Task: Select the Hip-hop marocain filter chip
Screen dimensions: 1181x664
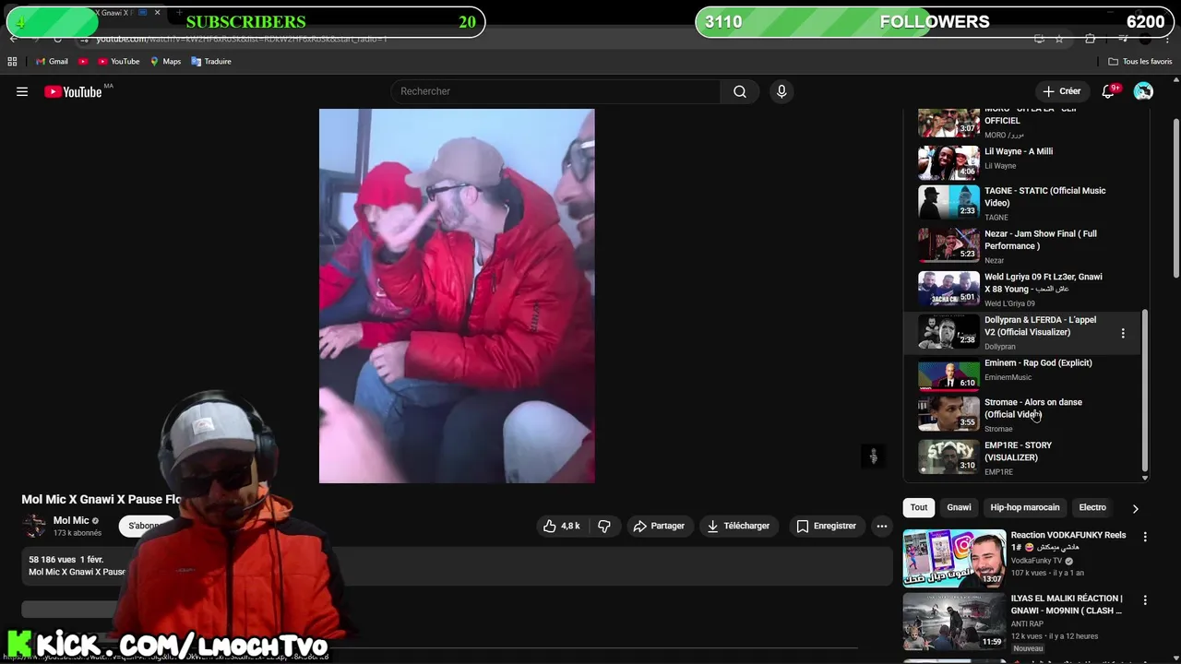Action: tap(1025, 507)
